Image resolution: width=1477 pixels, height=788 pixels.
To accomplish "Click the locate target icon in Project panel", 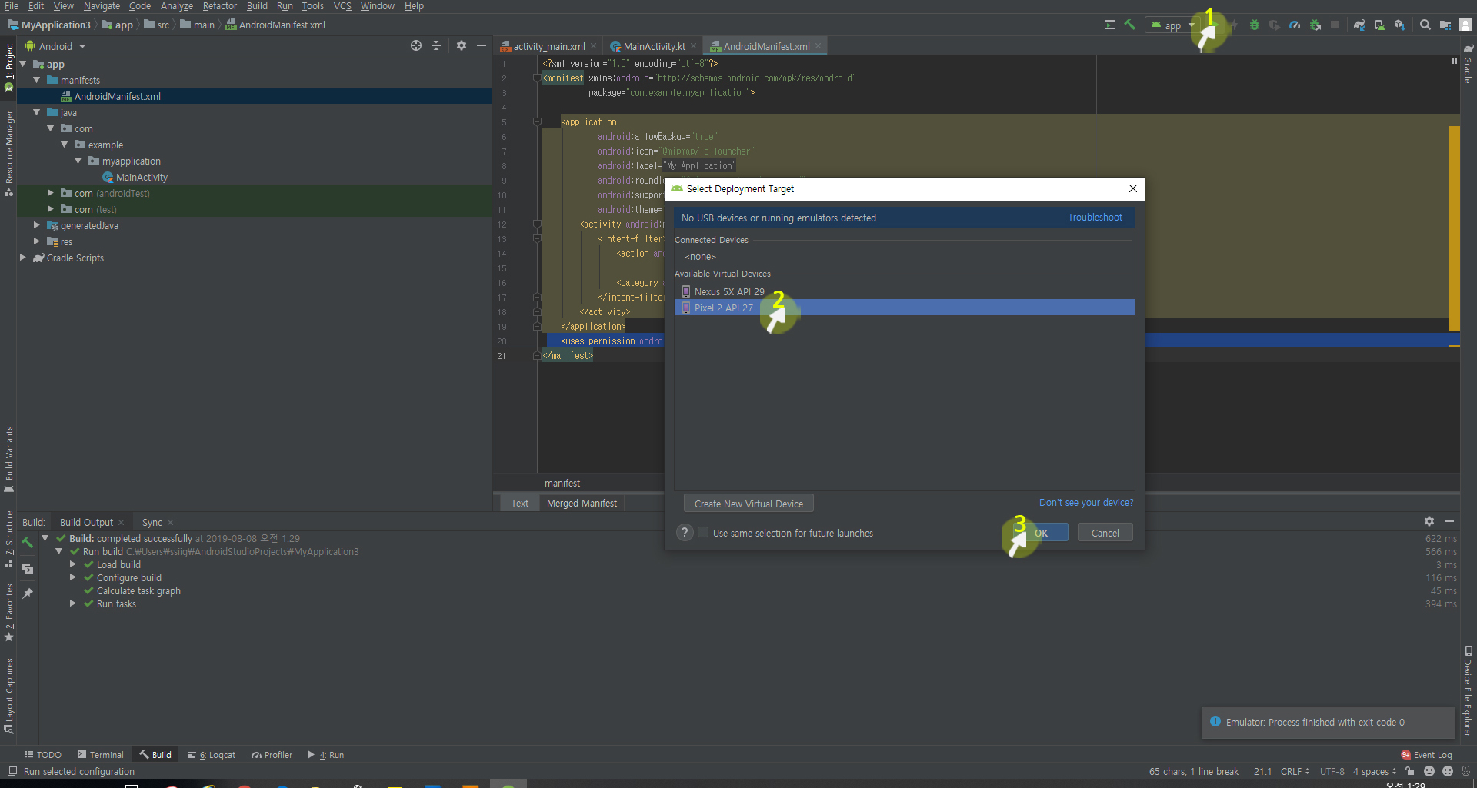I will point(416,46).
